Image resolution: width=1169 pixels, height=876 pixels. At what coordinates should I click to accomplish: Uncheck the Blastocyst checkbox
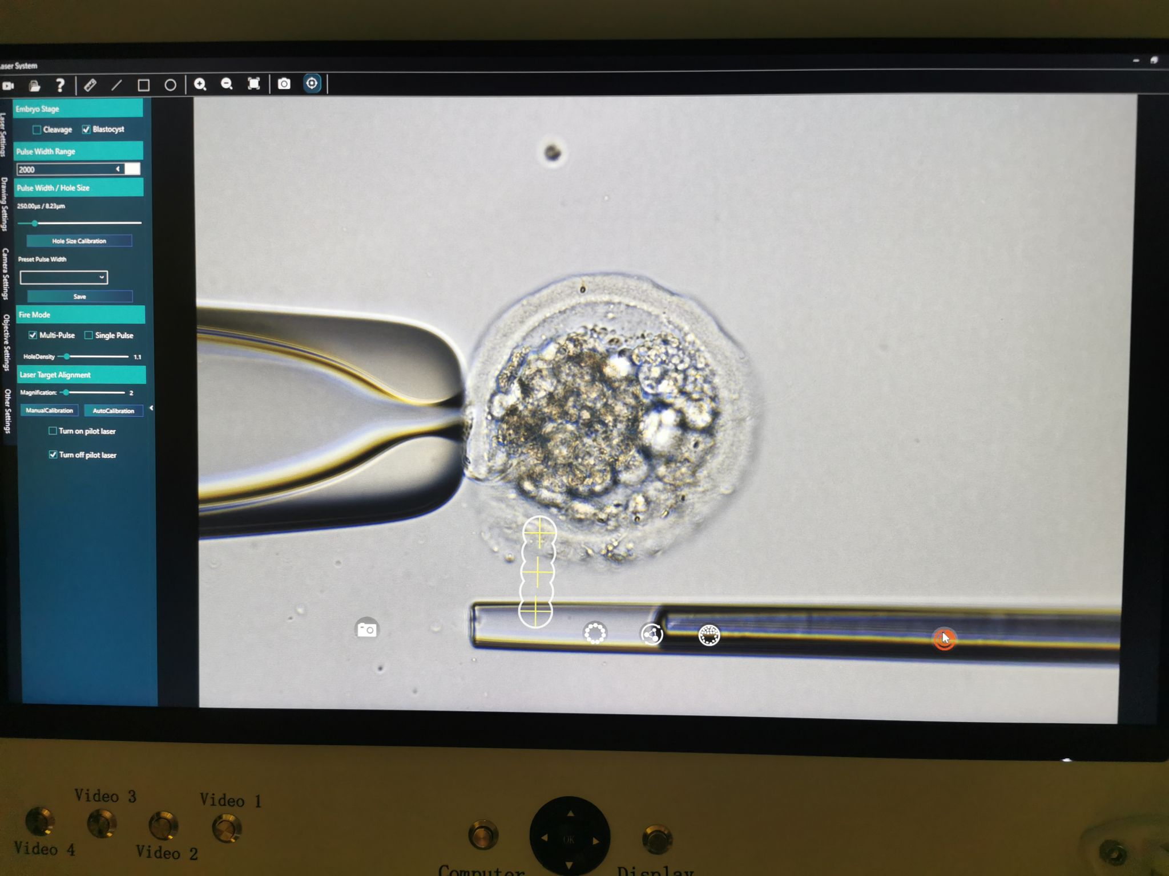[86, 129]
